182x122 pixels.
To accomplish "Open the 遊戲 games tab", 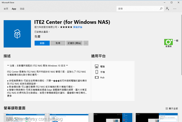I will [x=22, y=9].
